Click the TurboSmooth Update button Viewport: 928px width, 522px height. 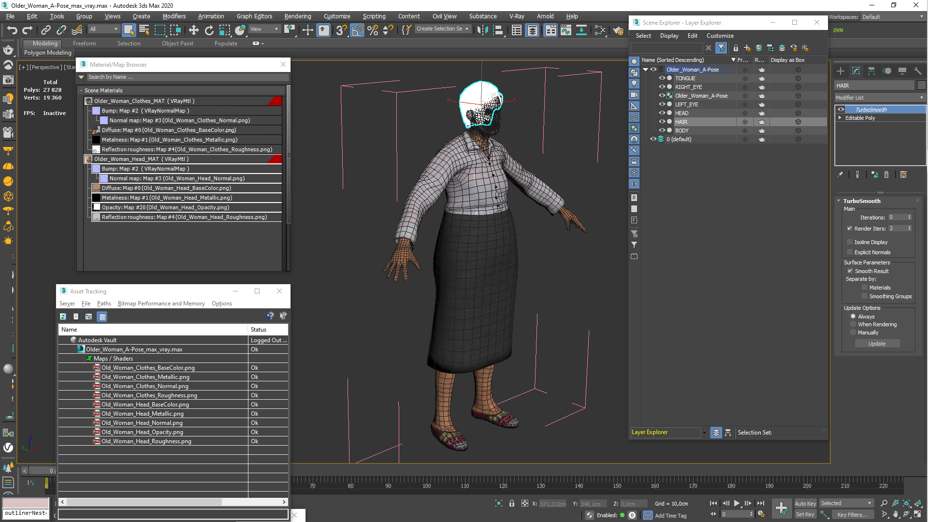click(877, 344)
